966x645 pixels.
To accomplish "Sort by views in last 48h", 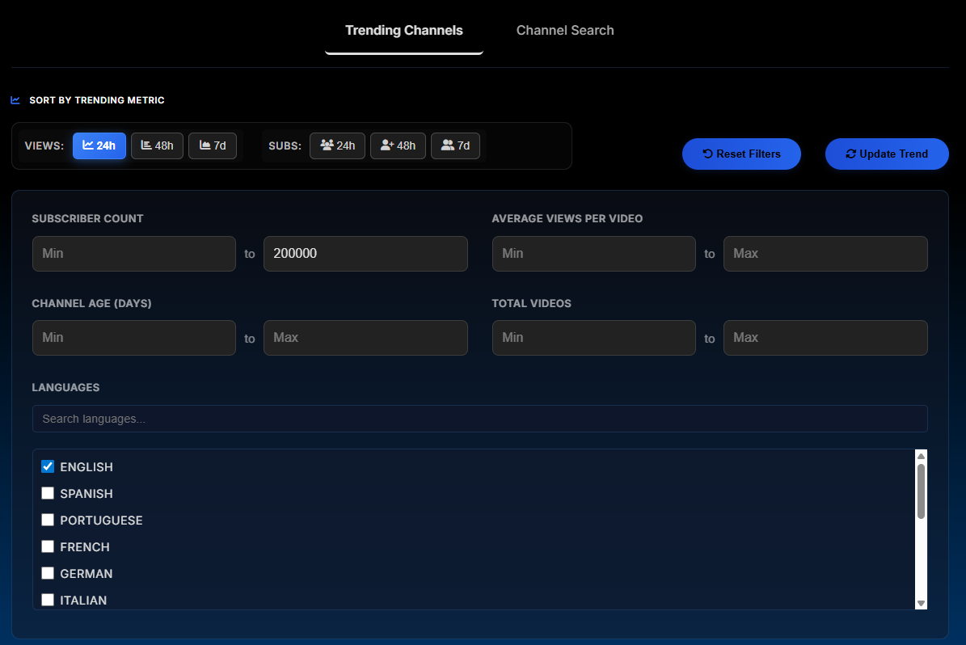I will point(157,146).
